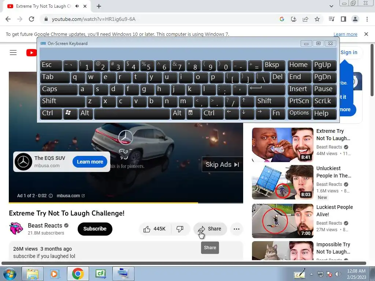Image resolution: width=375 pixels, height=281 pixels.
Task: Dislike the video with thumbs down
Action: click(180, 229)
